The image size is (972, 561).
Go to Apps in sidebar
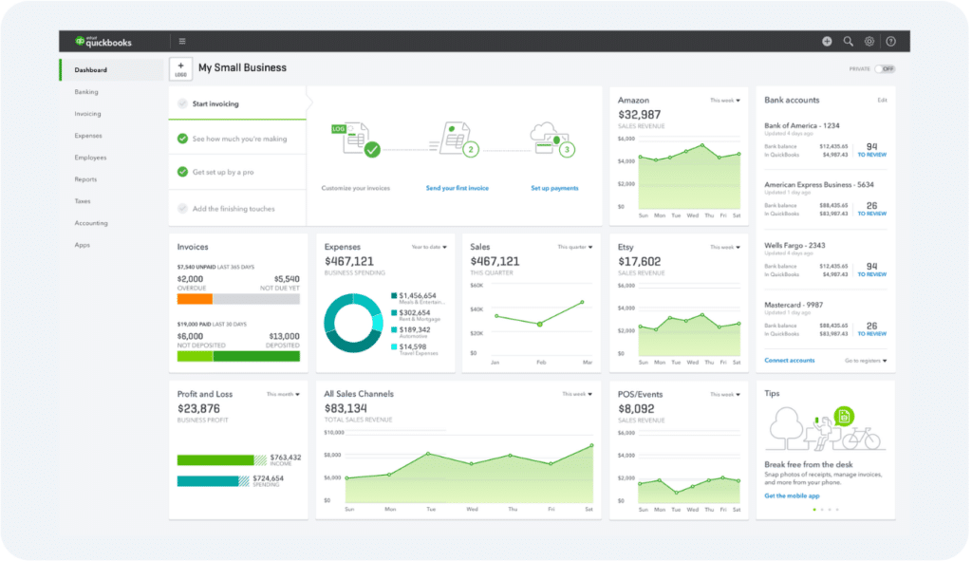83,245
